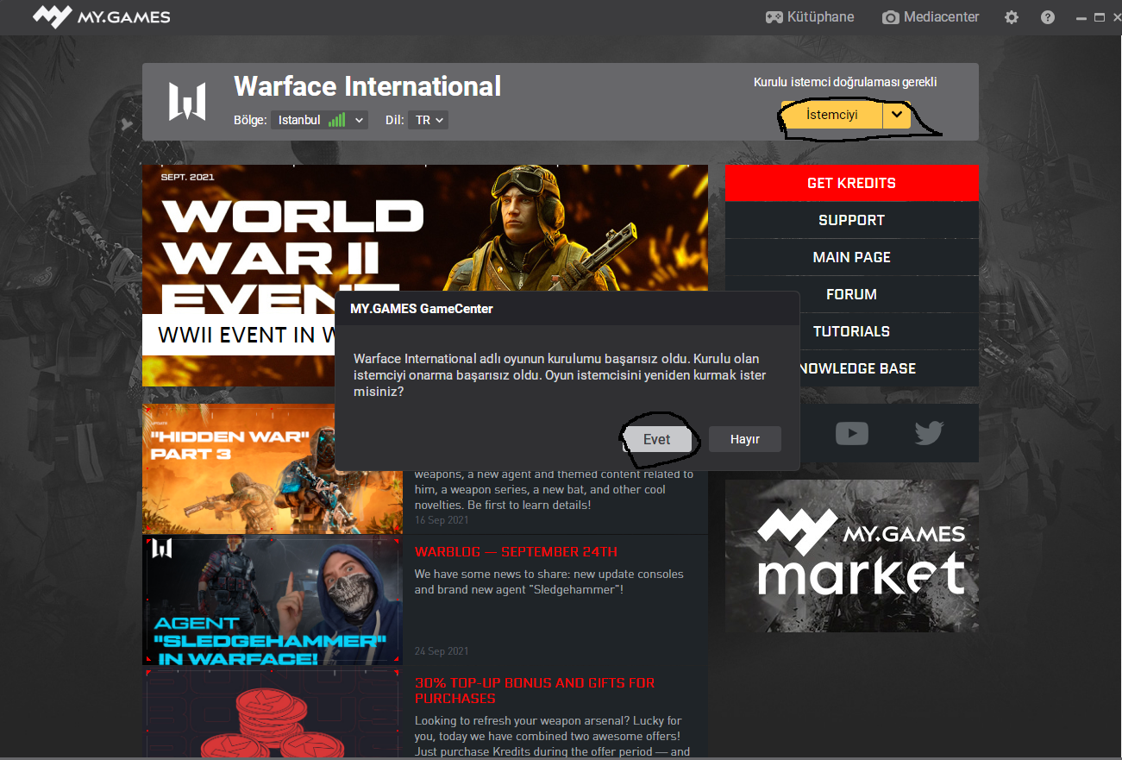The image size is (1122, 760).
Task: Open the 30% TOP-UP BONUS AND GIFTS headline
Action: pyautogui.click(x=535, y=691)
